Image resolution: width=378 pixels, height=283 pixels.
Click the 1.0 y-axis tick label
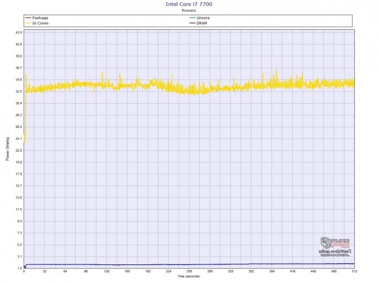[x=20, y=268]
